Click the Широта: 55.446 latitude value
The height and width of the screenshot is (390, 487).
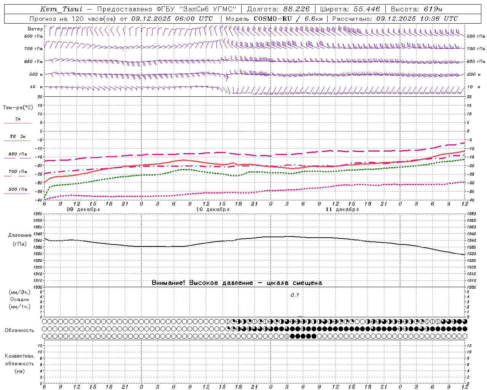[350, 9]
